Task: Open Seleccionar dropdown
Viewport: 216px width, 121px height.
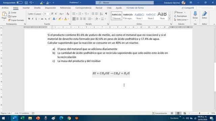Action: (x=181, y=20)
